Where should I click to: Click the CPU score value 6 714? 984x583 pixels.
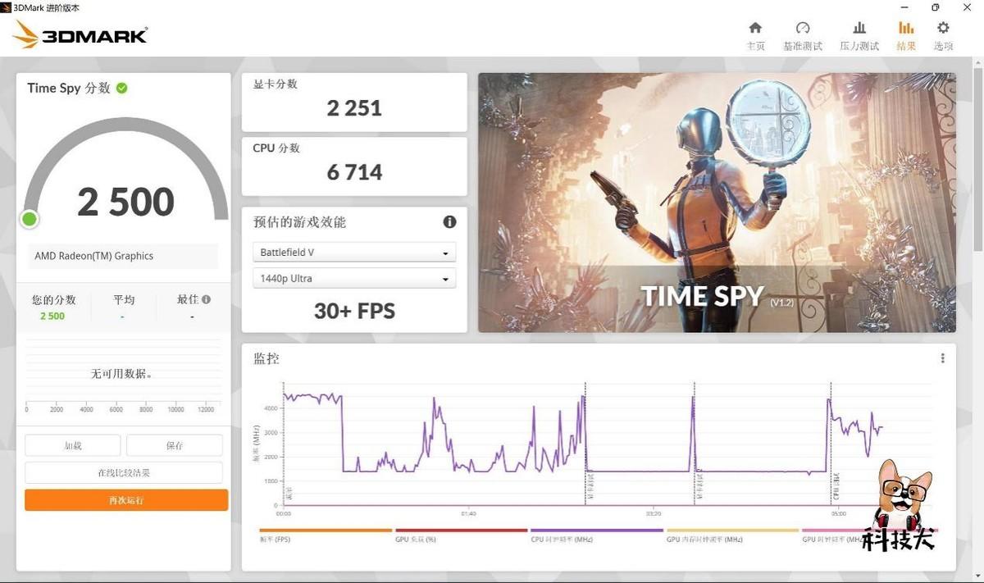[354, 172]
